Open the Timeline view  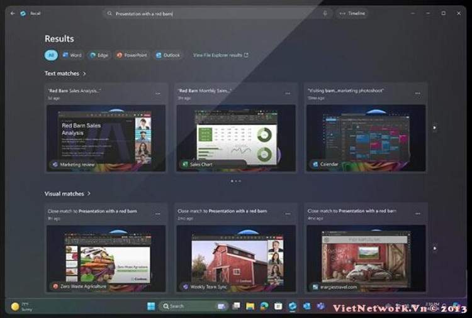[352, 13]
